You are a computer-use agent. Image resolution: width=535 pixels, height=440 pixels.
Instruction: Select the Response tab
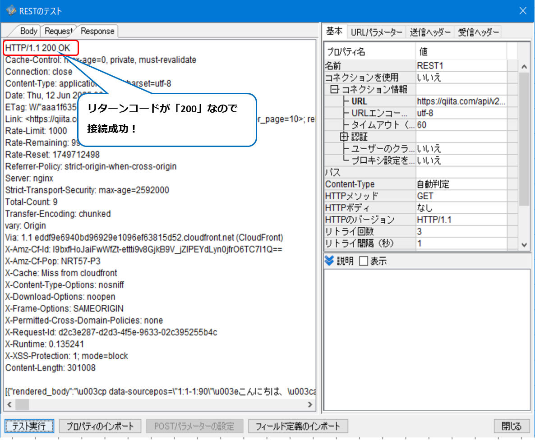(97, 31)
